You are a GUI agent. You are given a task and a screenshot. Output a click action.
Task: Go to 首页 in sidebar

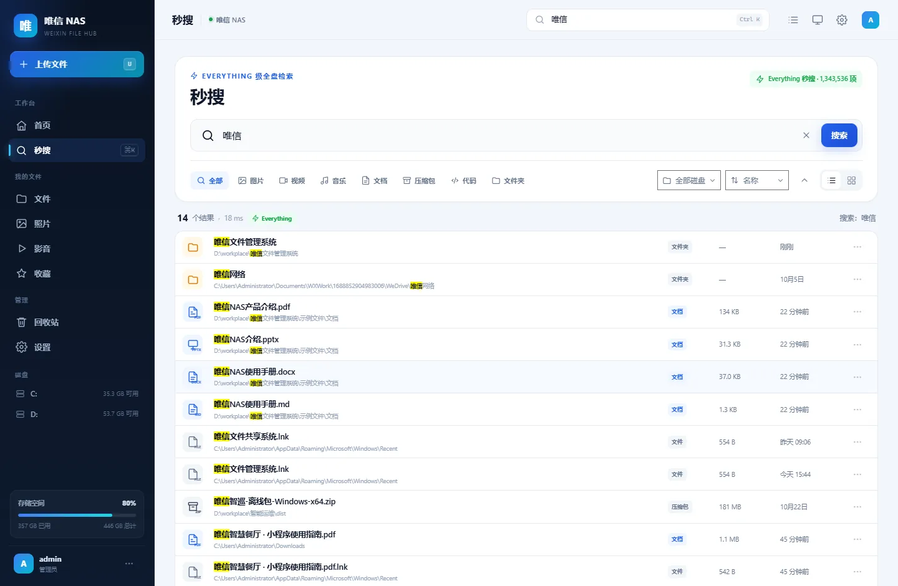point(77,125)
